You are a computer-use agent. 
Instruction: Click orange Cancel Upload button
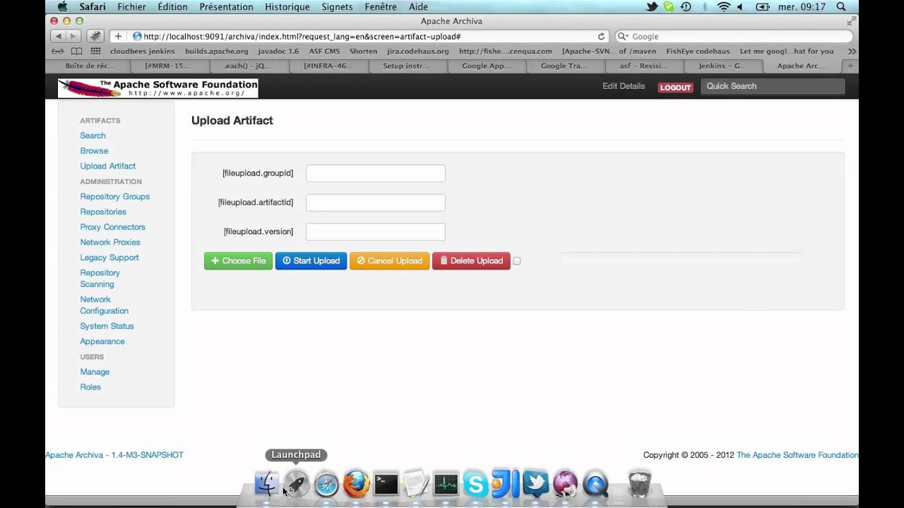[x=389, y=261]
